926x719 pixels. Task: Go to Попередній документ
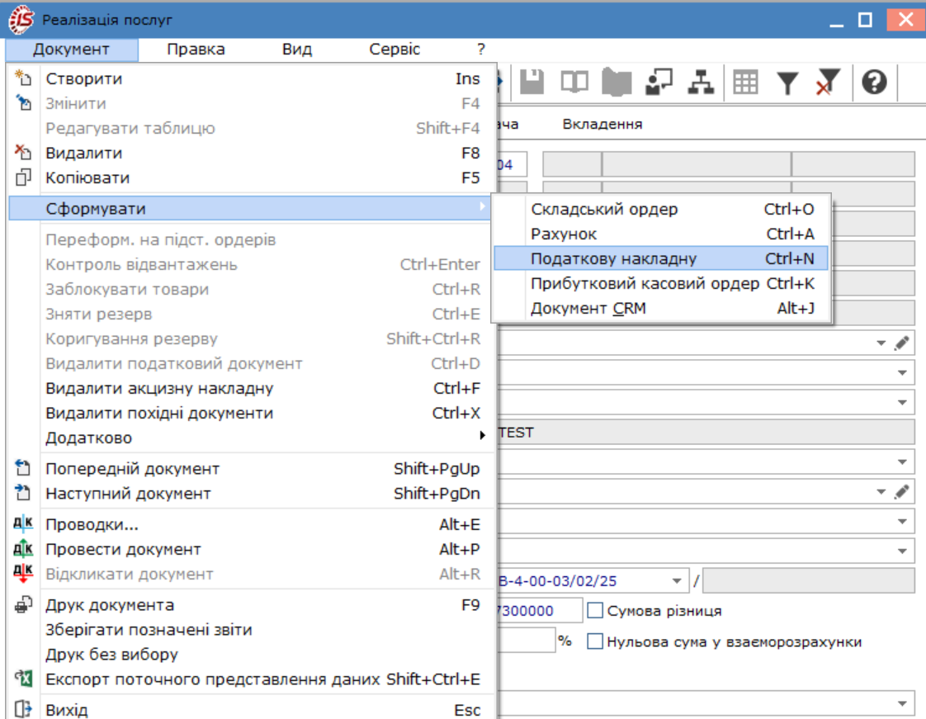coord(250,469)
